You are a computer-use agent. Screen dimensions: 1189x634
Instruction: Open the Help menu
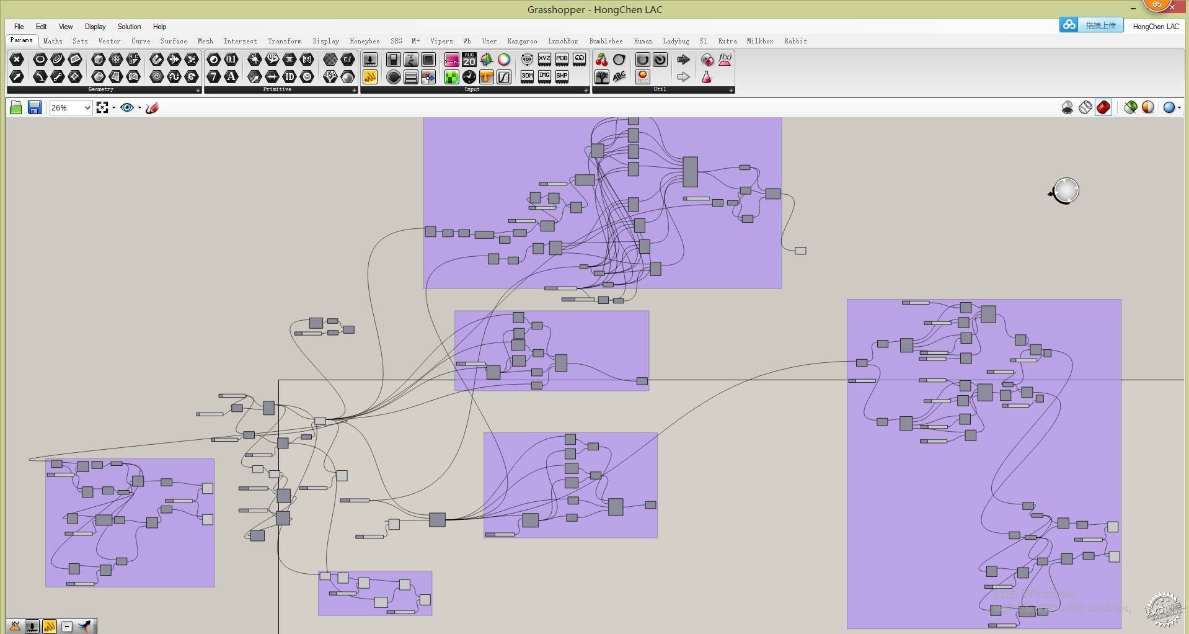tap(160, 27)
